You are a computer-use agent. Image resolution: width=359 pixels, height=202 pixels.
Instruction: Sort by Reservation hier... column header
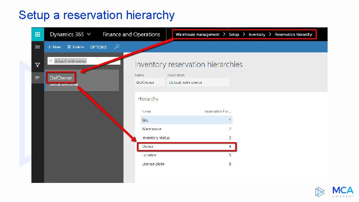pos(218,111)
